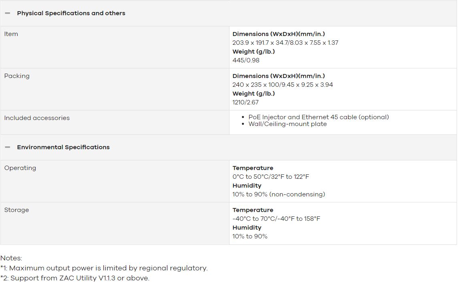Click packing dimensions 240 x 235 x 100
Image resolution: width=459 pixels, height=284 pixels.
click(282, 85)
